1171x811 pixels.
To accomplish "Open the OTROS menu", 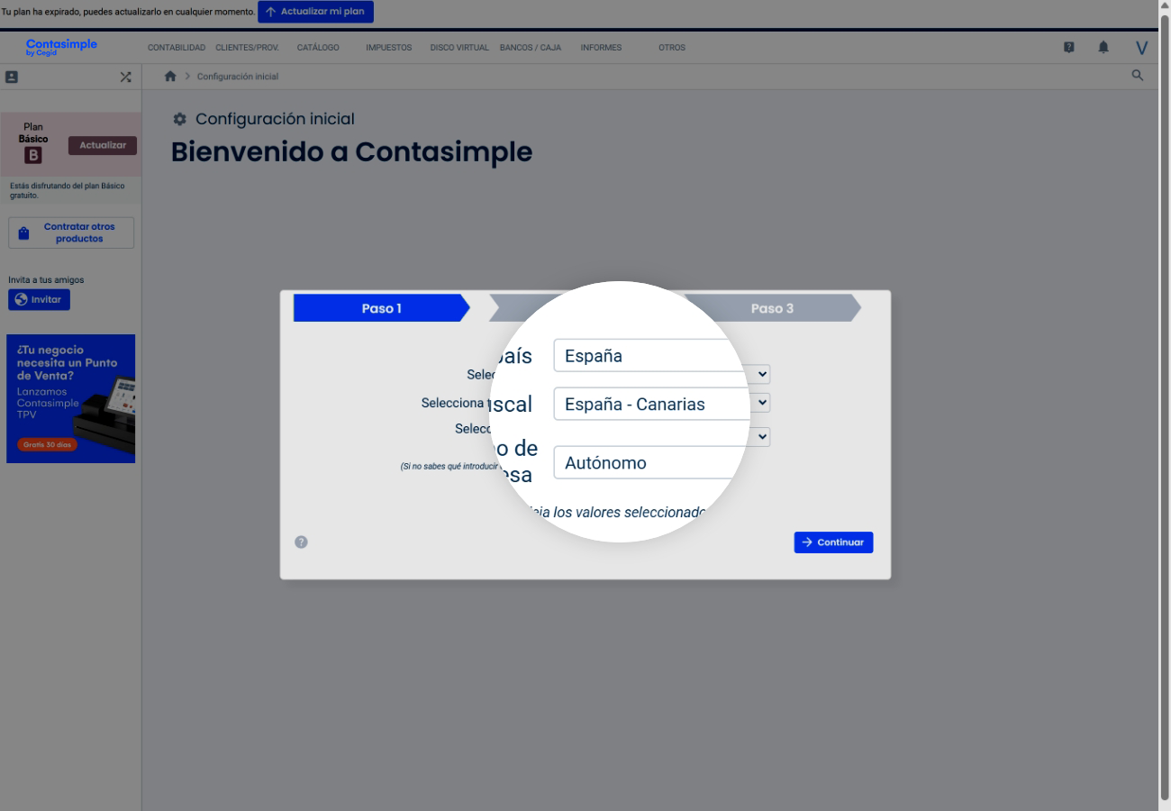I will 672,48.
